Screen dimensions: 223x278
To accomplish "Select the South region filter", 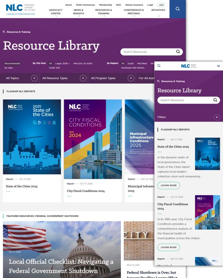I will point(131,63).
